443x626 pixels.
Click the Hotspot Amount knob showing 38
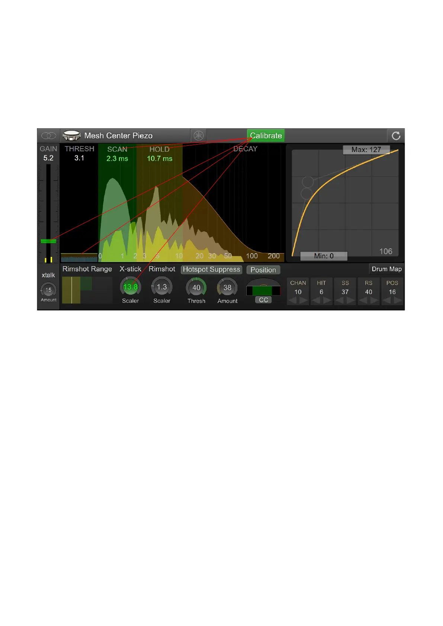point(227,287)
